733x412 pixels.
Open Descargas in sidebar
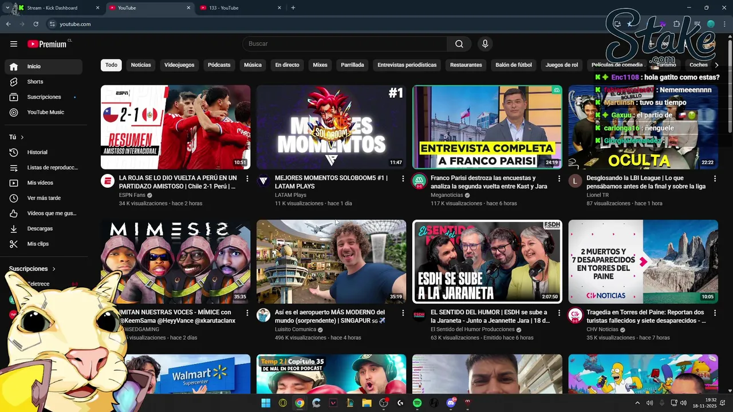44,229
